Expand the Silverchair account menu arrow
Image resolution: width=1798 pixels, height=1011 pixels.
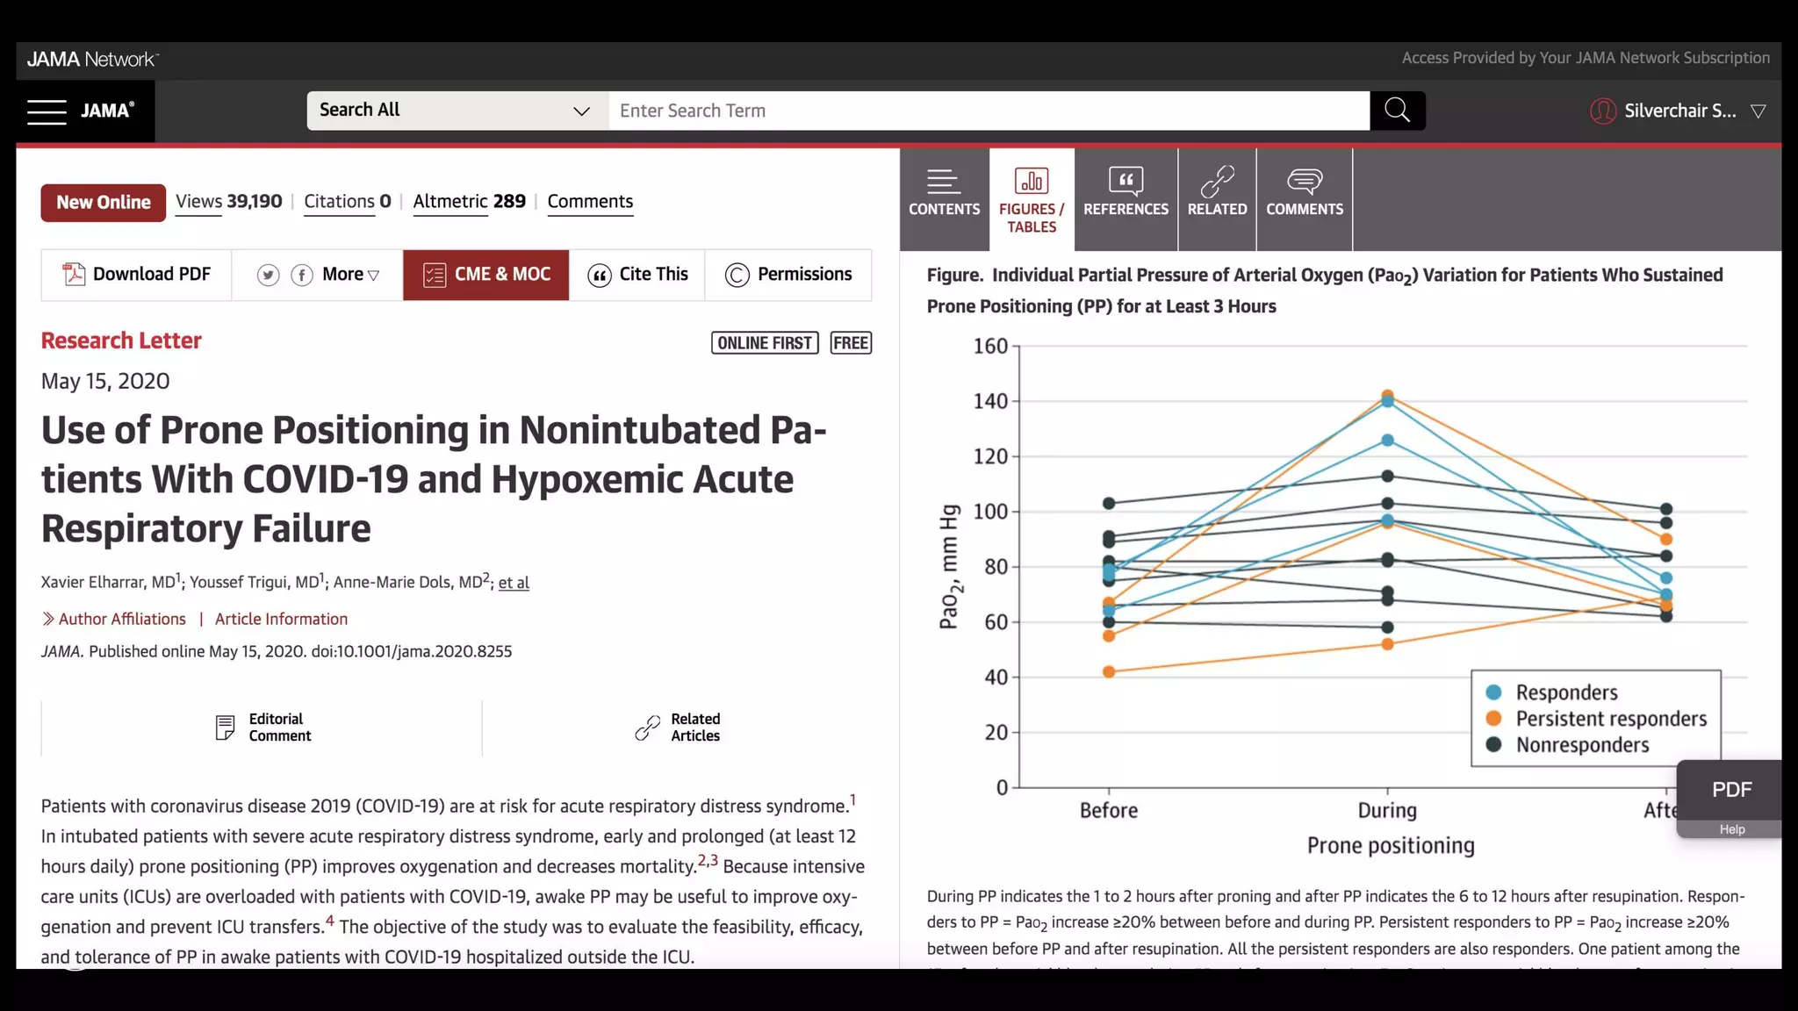tap(1758, 111)
